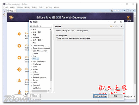Check Use dynamic translation of JET templates
This screenshot has width=139, height=105.
coord(57,38)
